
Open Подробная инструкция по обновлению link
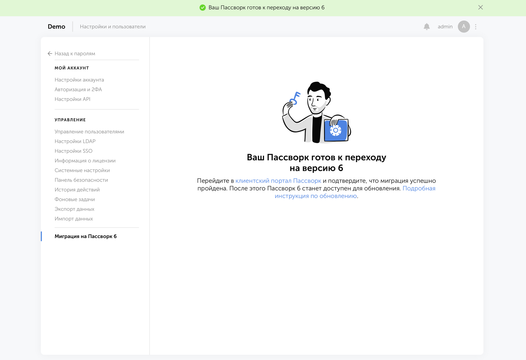(316, 196)
